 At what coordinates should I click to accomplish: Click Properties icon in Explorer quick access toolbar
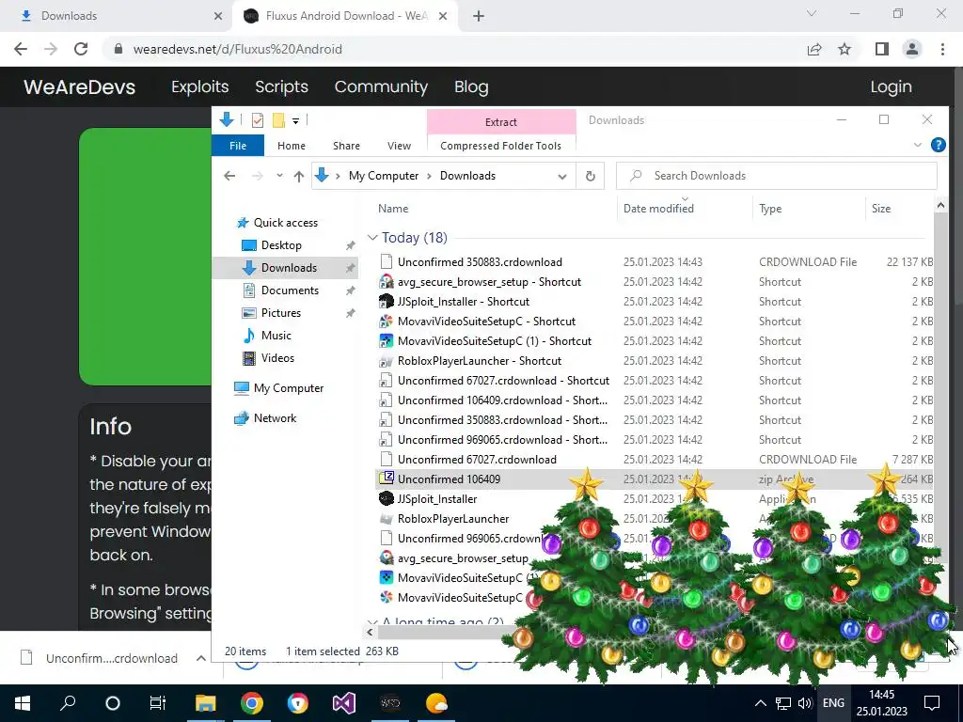[258, 120]
